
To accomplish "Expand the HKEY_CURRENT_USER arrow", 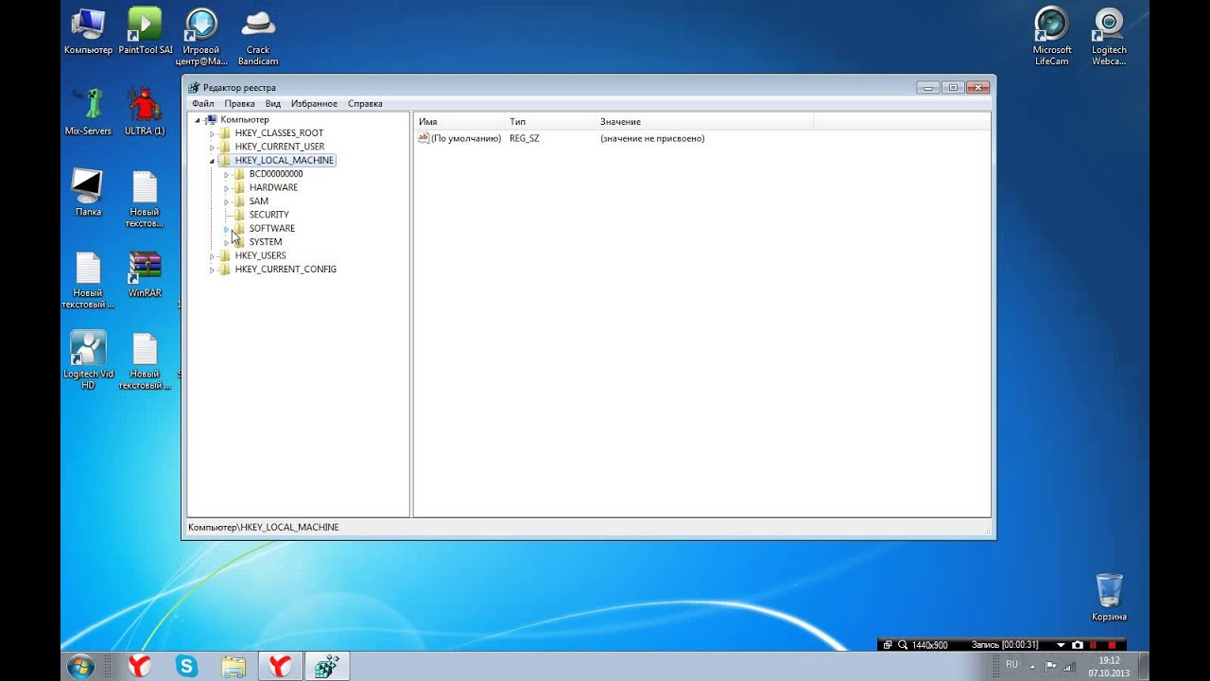I will click(x=212, y=147).
